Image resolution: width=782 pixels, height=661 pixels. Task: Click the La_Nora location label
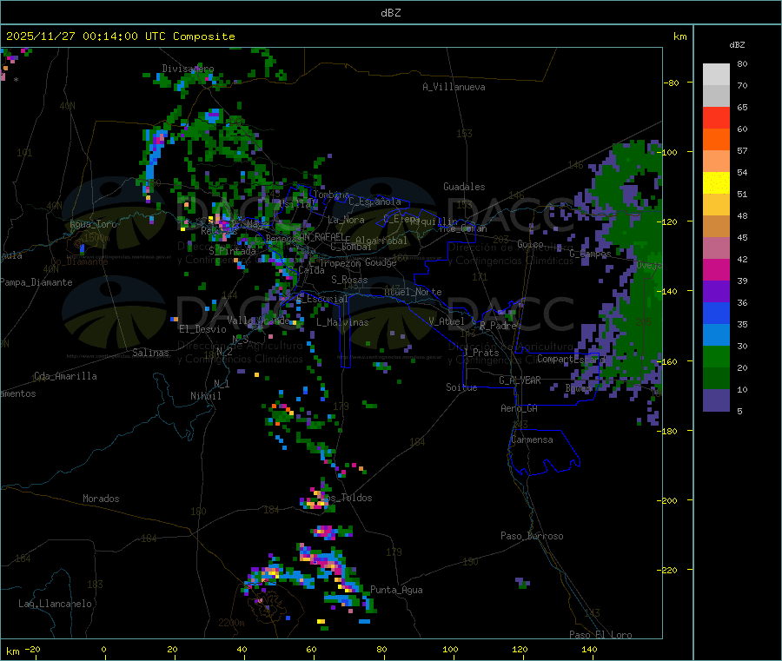pyautogui.click(x=346, y=220)
